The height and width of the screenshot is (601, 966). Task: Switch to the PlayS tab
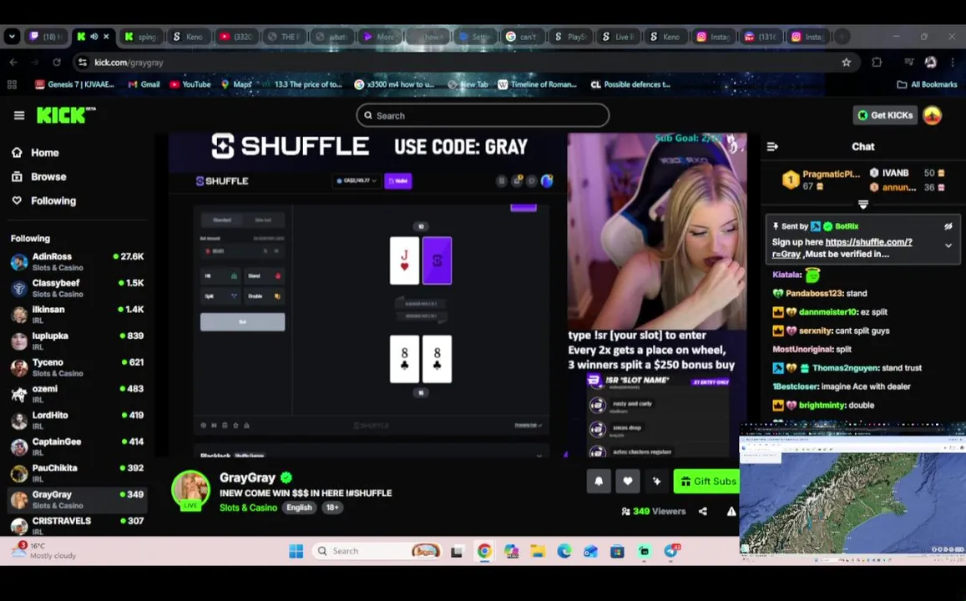tap(570, 37)
